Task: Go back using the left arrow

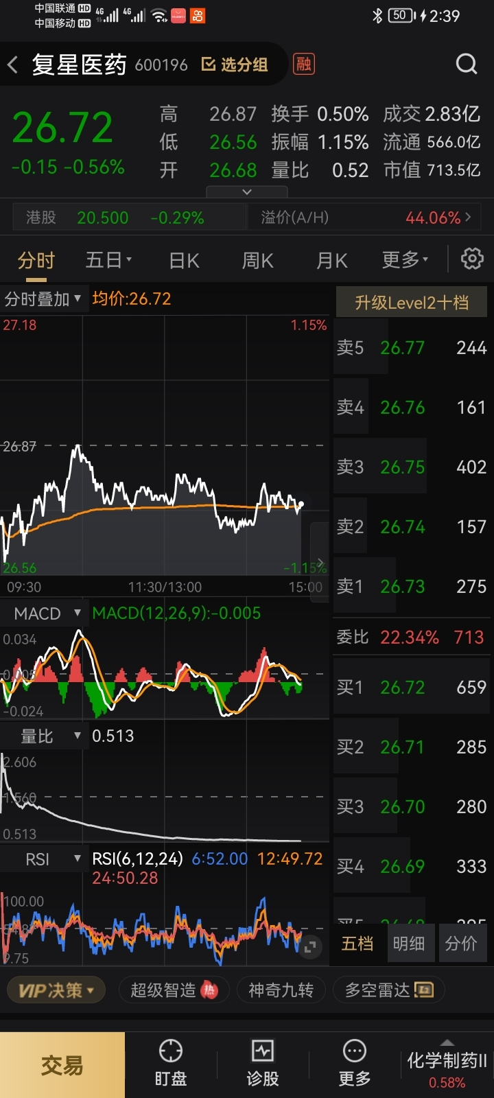Action: [x=12, y=65]
